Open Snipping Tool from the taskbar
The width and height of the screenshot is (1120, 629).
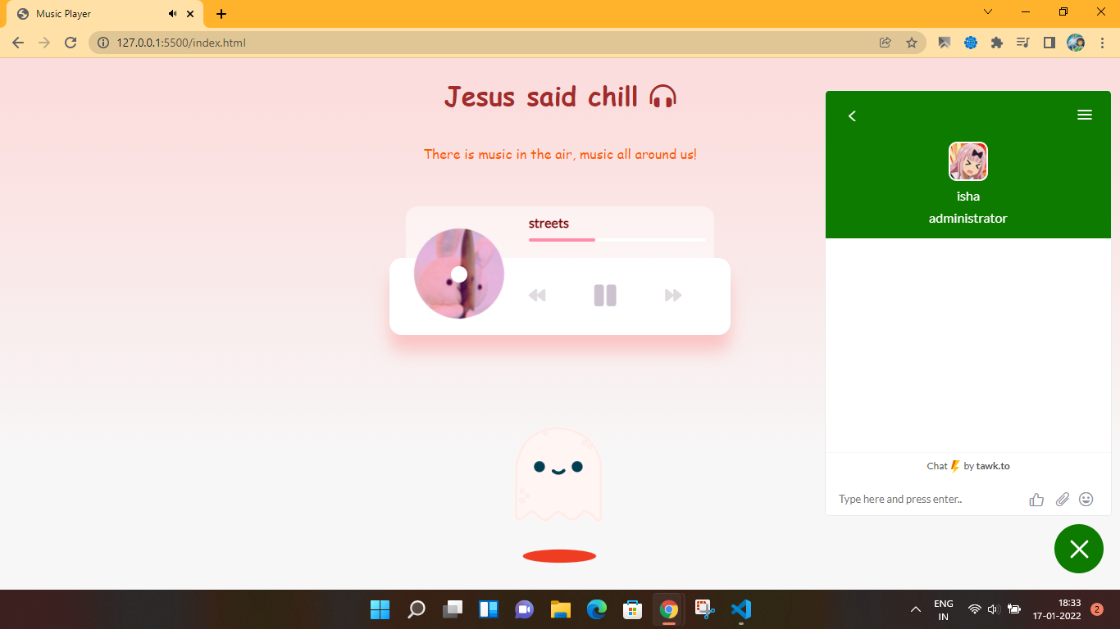pos(705,609)
